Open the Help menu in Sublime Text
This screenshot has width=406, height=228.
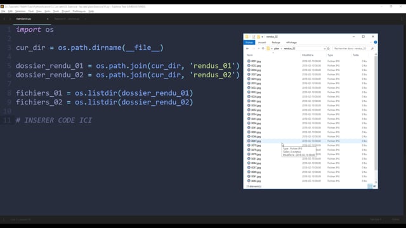tap(91, 11)
